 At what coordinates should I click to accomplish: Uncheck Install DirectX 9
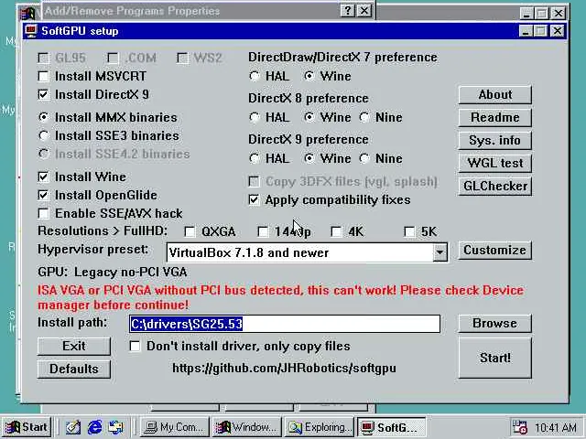[x=43, y=94]
